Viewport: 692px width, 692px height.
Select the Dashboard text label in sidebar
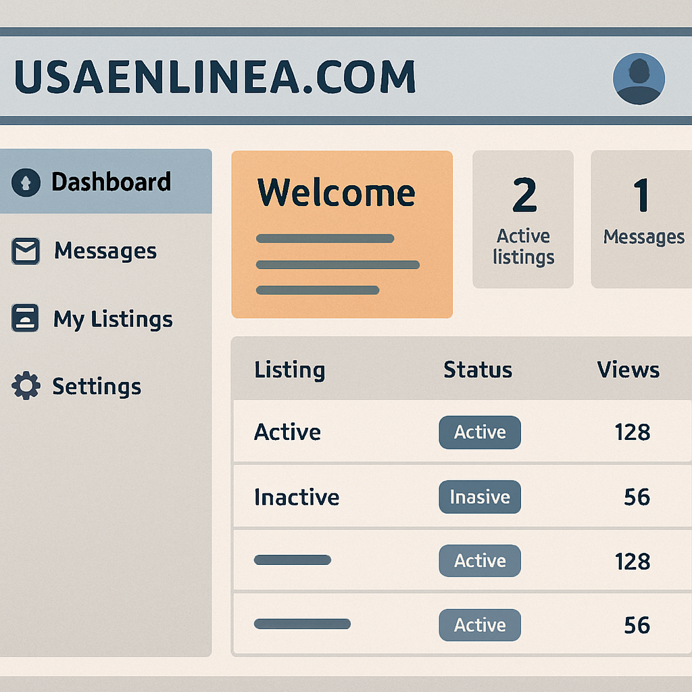[111, 182]
